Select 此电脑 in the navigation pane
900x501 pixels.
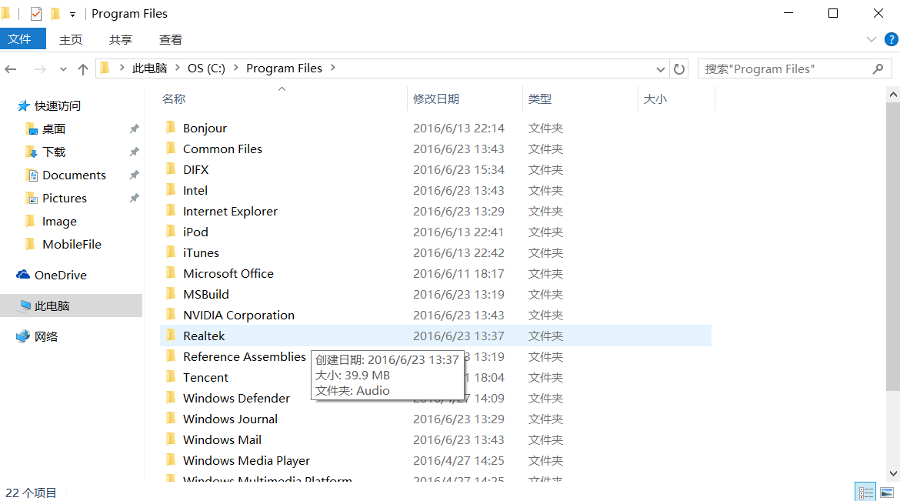coord(72,306)
